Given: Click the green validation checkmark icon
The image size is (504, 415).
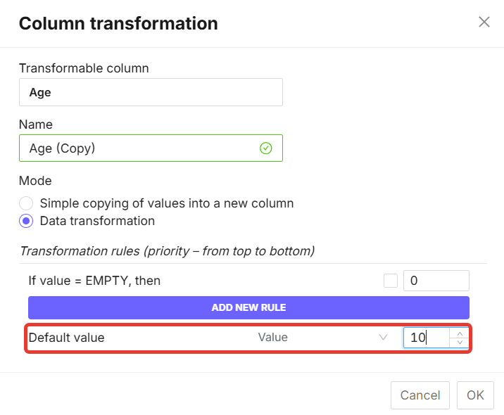Looking at the screenshot, I should tap(265, 148).
